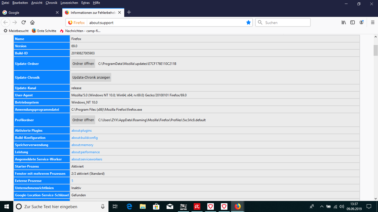Open the Firefox account icon
This screenshot has height=212, width=378.
coord(361,22)
